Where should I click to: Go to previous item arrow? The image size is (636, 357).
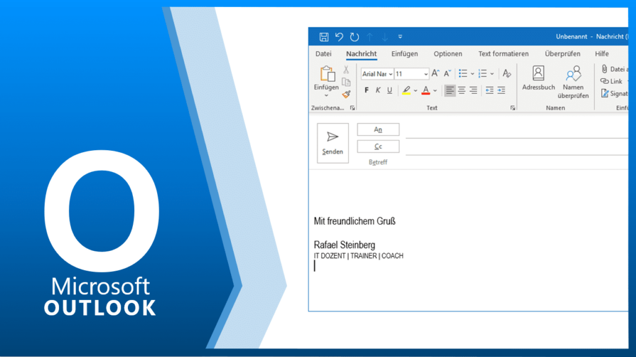tap(370, 37)
